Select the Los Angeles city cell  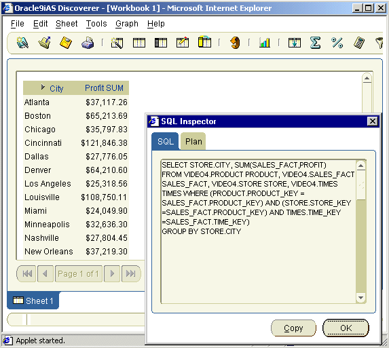tap(48, 184)
